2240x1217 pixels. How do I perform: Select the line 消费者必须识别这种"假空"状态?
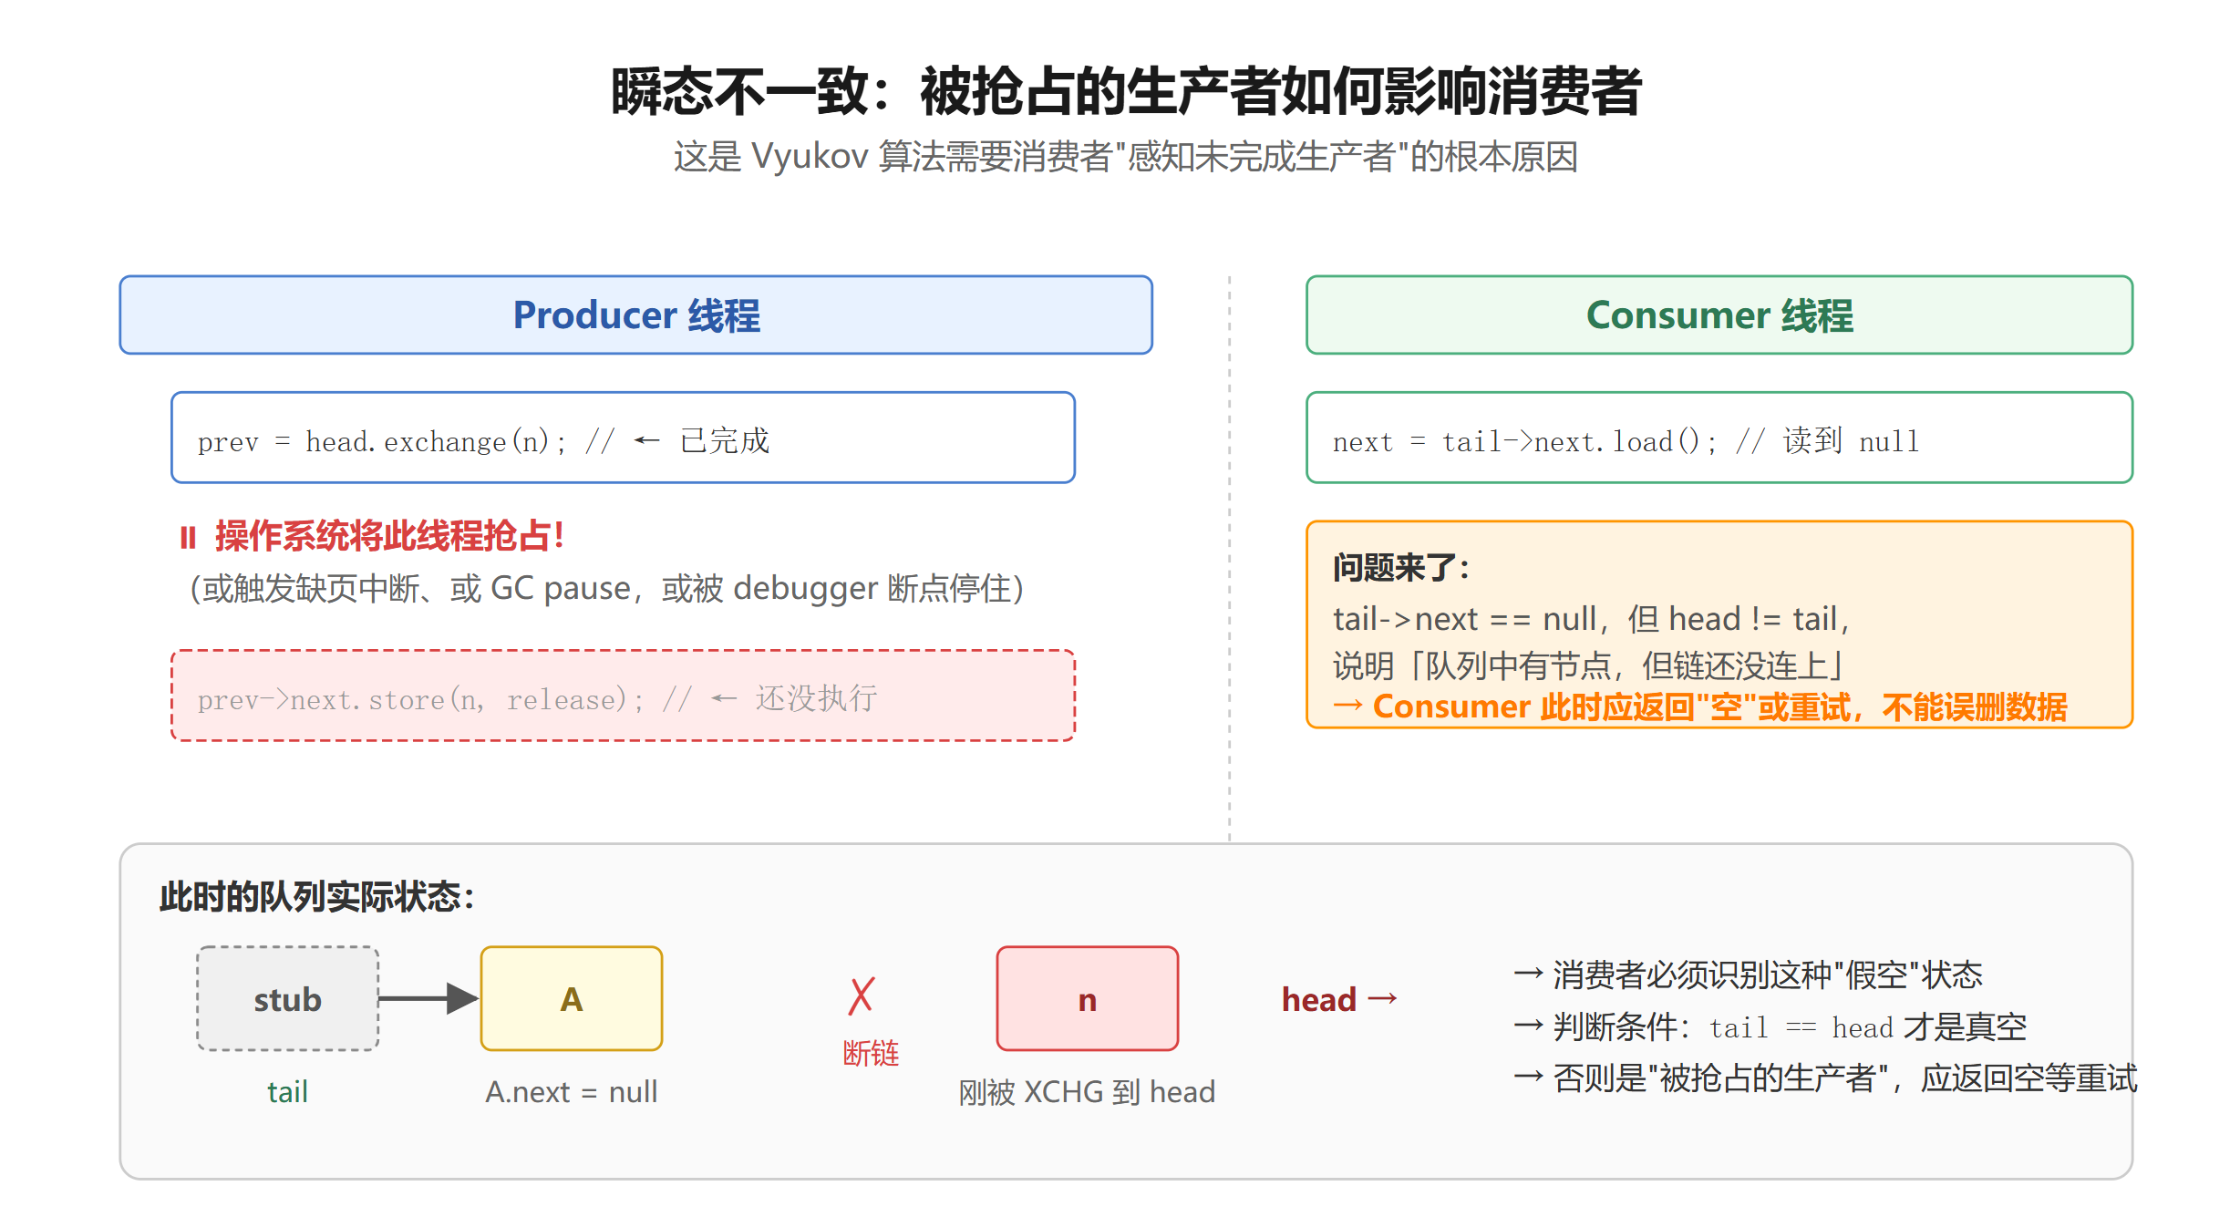pyautogui.click(x=1748, y=975)
